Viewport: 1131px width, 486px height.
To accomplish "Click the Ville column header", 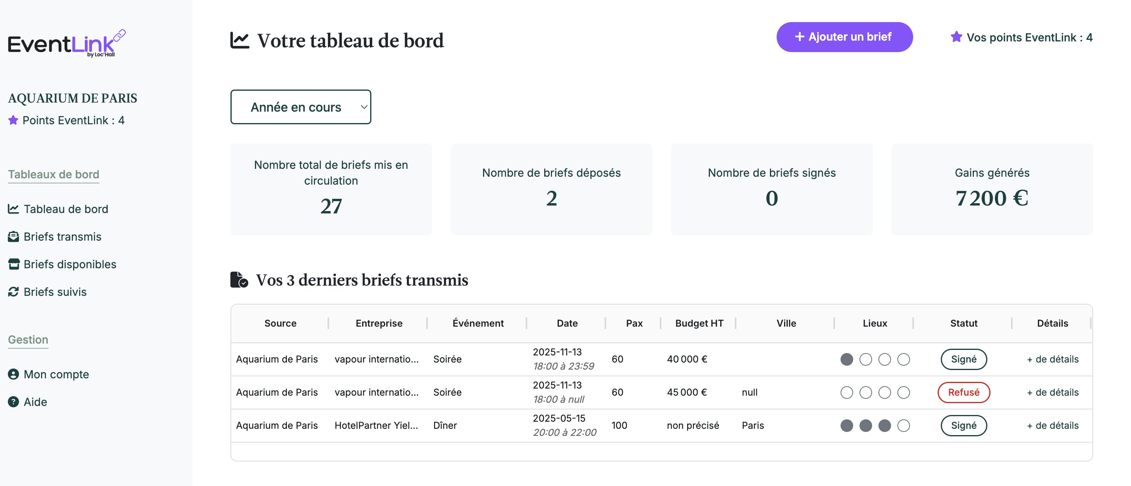I will click(x=786, y=323).
